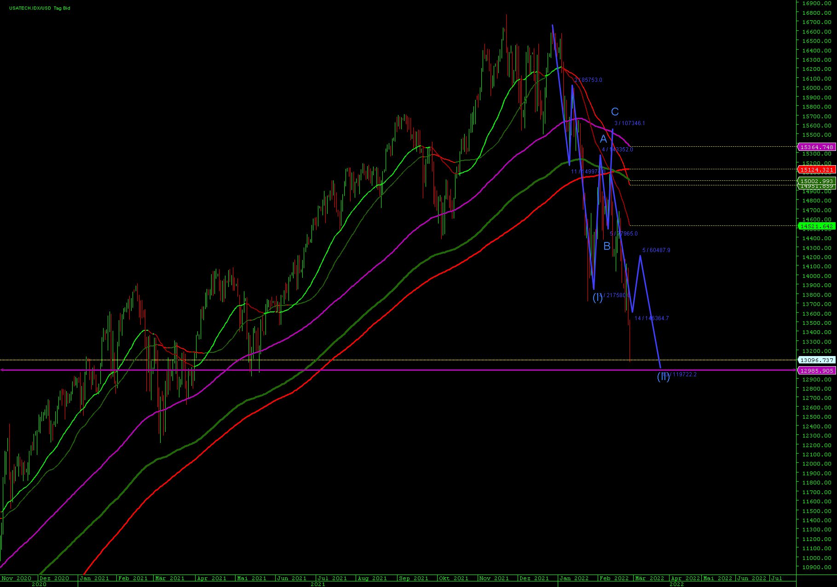
Task: Click the Nov 2020 label on time axis
Action: [x=17, y=578]
